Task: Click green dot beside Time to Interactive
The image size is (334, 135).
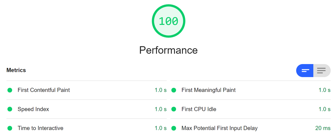Action: [x=10, y=128]
